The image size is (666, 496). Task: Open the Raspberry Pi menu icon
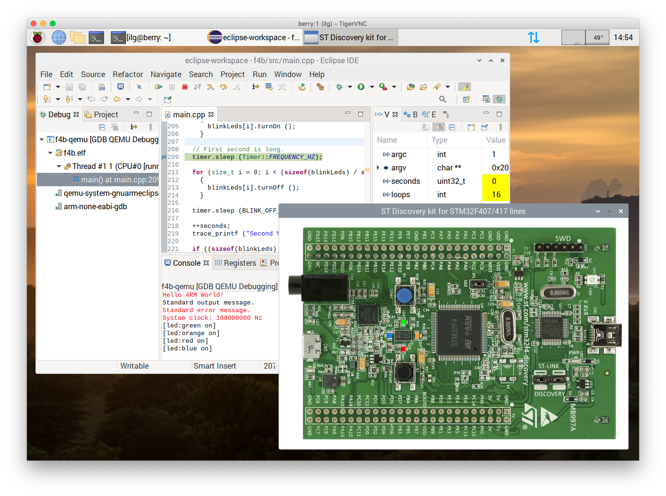coord(37,37)
